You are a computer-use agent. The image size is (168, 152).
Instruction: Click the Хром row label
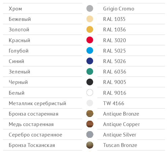pyautogui.click(x=15, y=9)
